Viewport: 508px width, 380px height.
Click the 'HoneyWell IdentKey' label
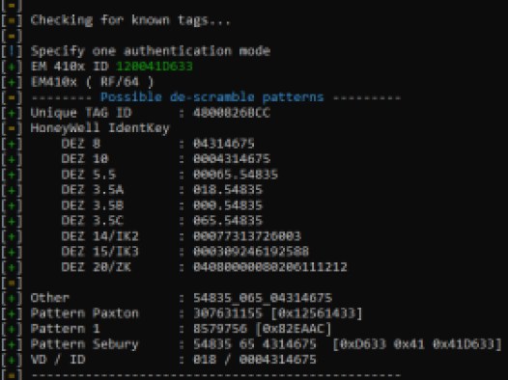pos(100,128)
